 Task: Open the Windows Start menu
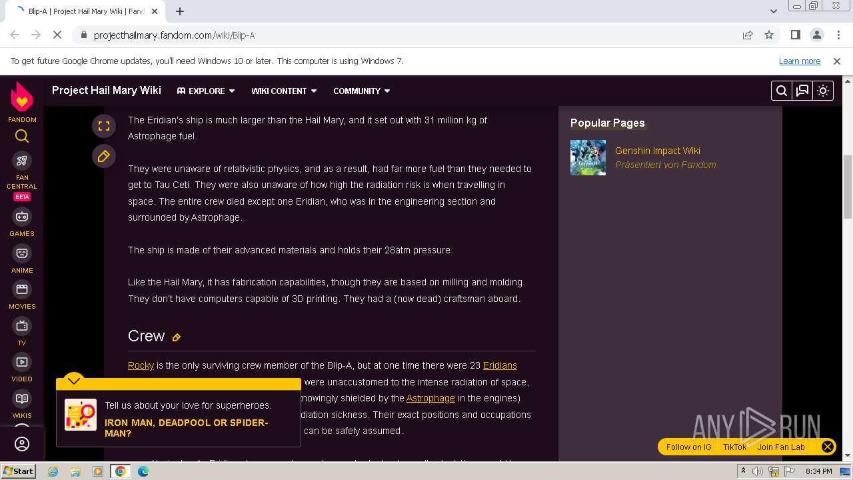[18, 471]
